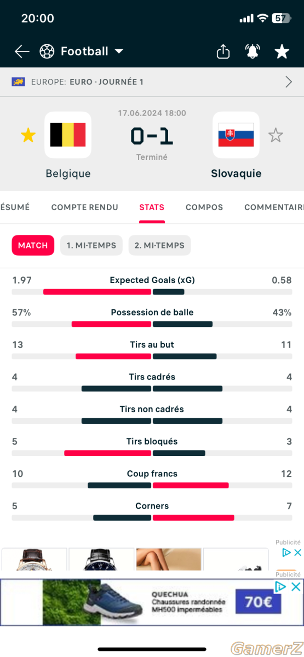Expand Euro - Journée 1 league chevron

289,82
